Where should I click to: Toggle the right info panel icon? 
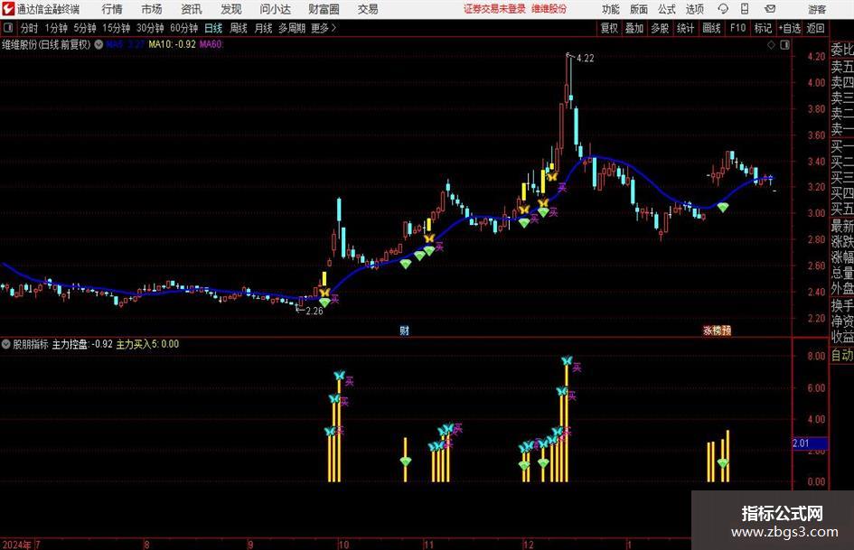784,45
